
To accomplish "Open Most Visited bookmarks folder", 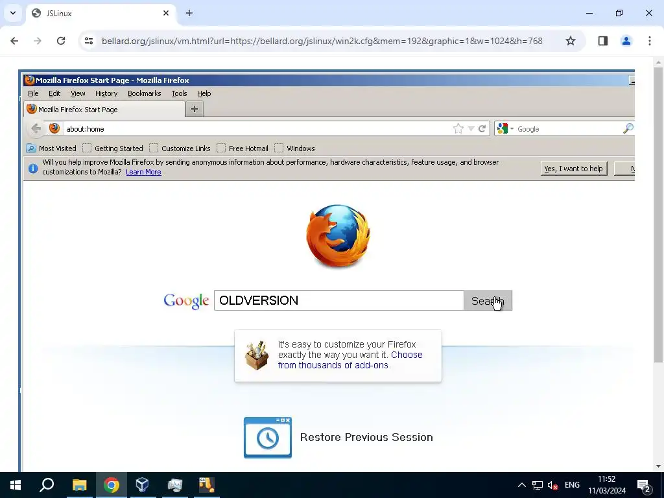I will point(51,148).
